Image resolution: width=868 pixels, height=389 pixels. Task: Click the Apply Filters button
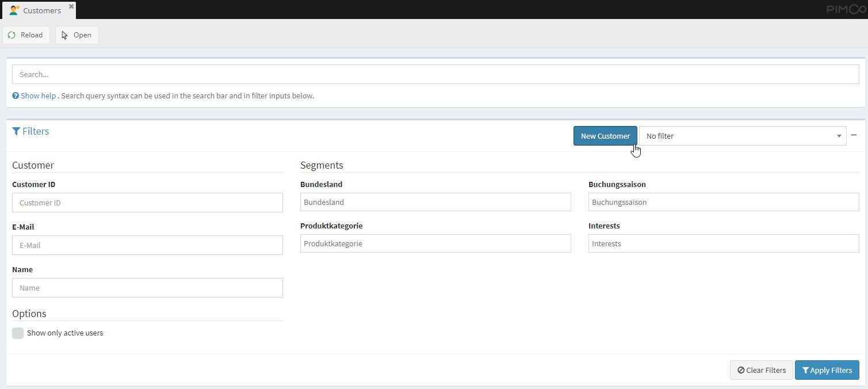(x=827, y=370)
